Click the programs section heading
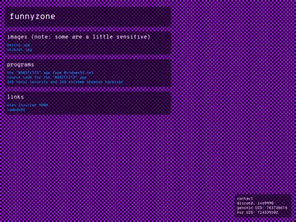296x222 pixels. coord(21,65)
